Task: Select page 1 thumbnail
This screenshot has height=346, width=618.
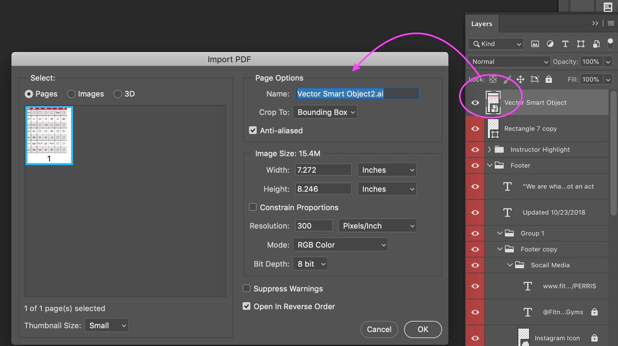Action: tap(49, 135)
